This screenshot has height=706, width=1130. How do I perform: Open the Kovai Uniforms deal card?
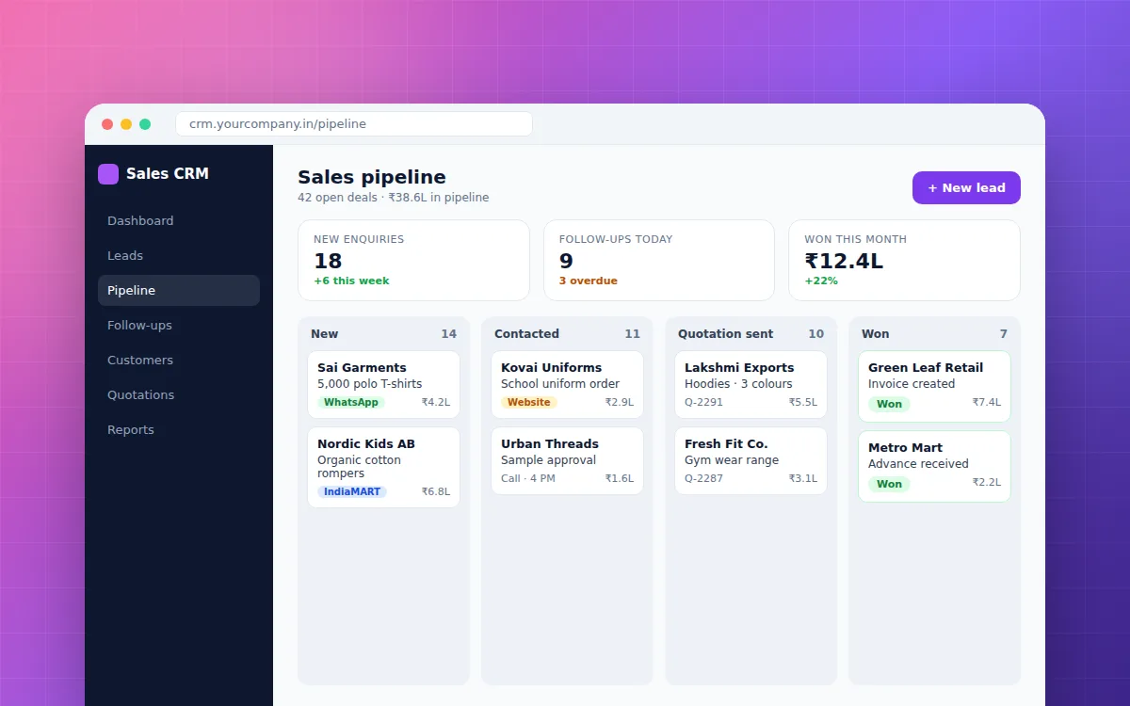click(567, 384)
